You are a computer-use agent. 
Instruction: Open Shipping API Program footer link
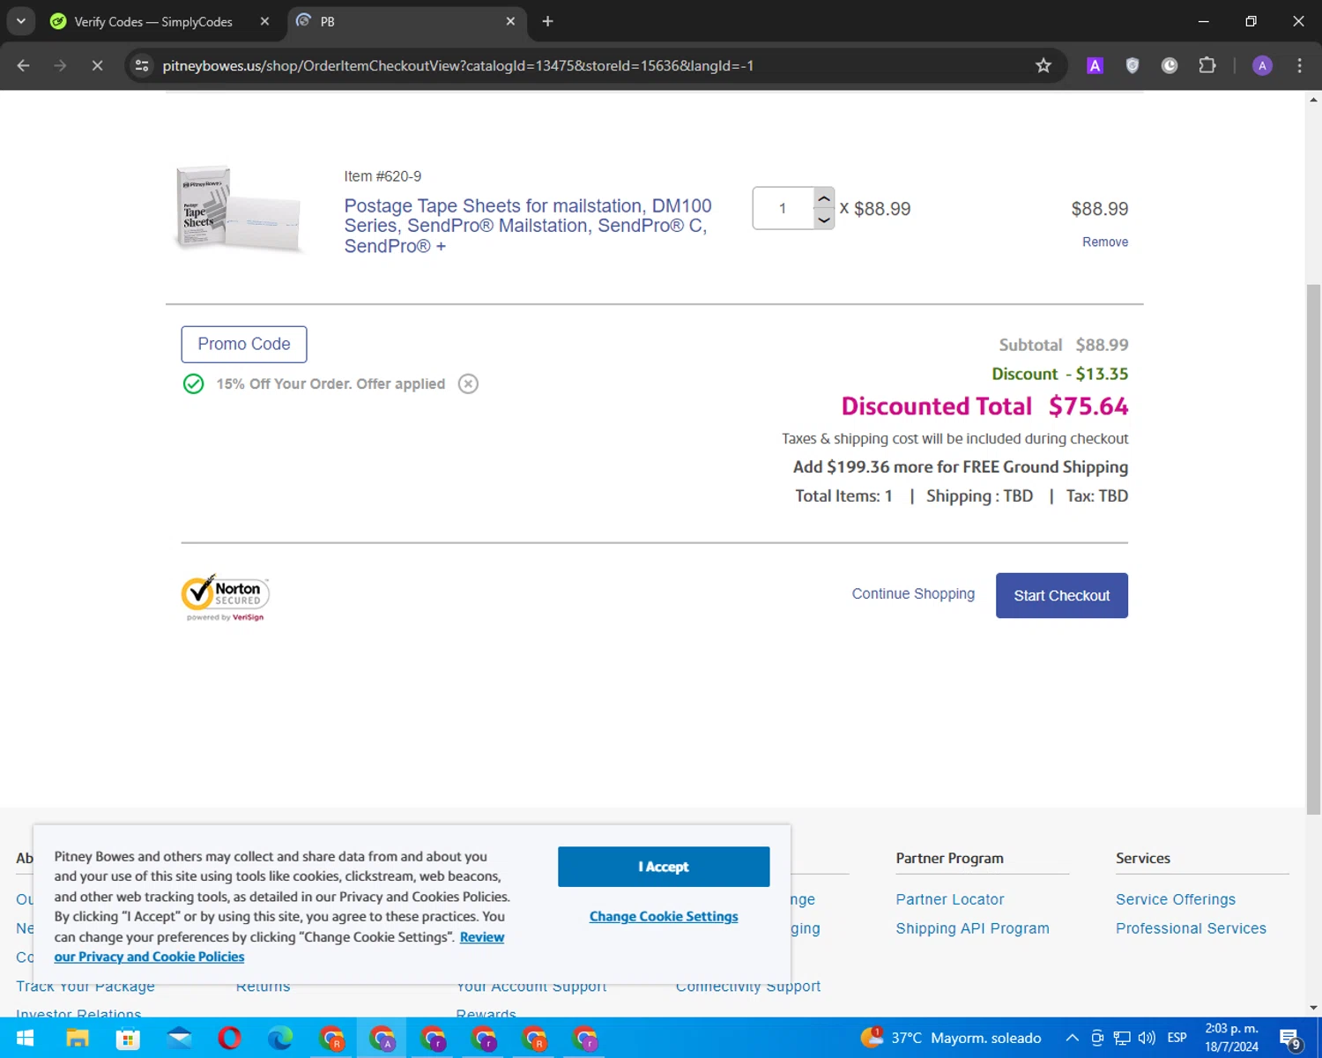pos(972,928)
